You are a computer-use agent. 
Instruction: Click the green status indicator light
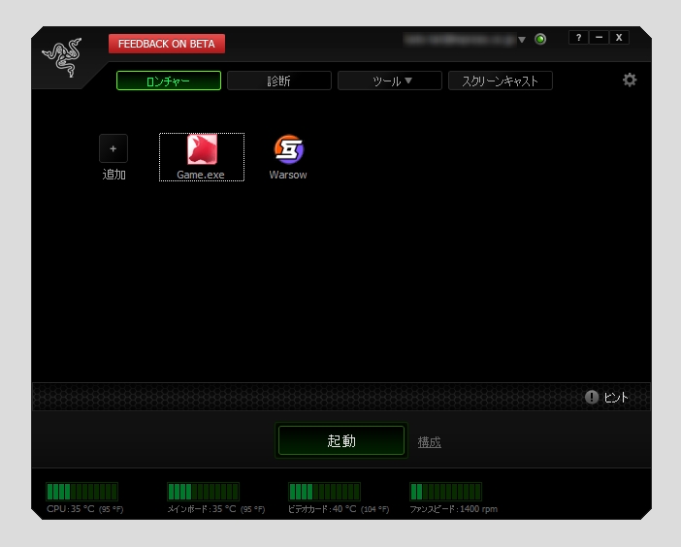coord(540,39)
